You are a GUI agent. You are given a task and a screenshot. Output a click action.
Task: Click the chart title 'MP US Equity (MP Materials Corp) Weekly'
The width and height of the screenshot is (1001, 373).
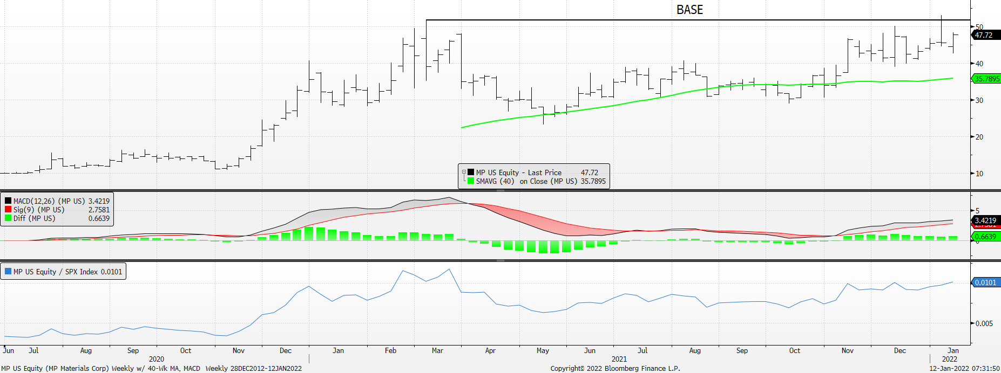67,369
